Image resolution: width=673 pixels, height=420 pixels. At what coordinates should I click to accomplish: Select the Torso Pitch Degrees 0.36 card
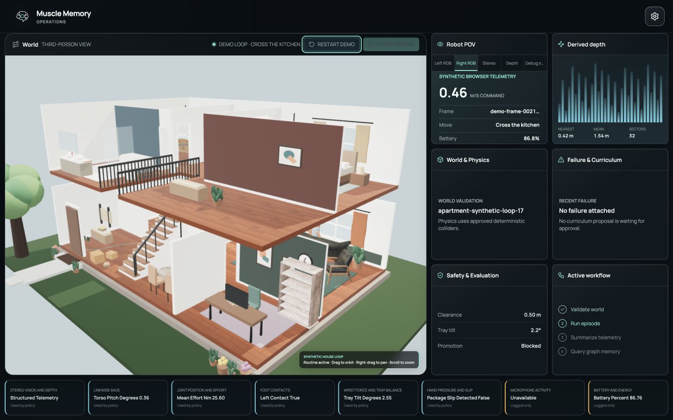128,398
